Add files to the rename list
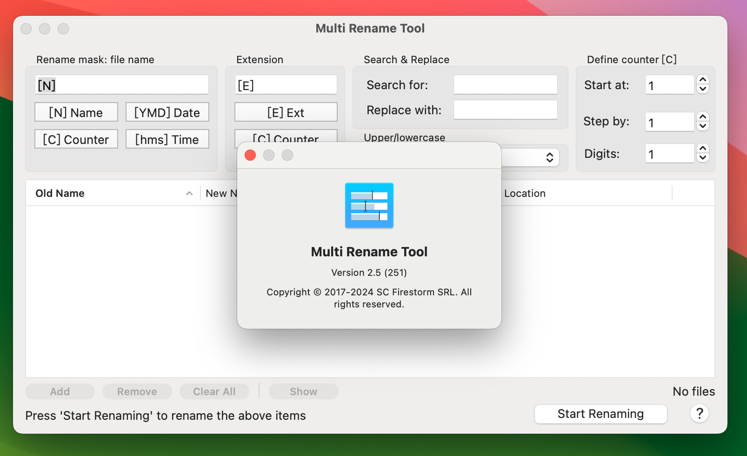 click(60, 391)
